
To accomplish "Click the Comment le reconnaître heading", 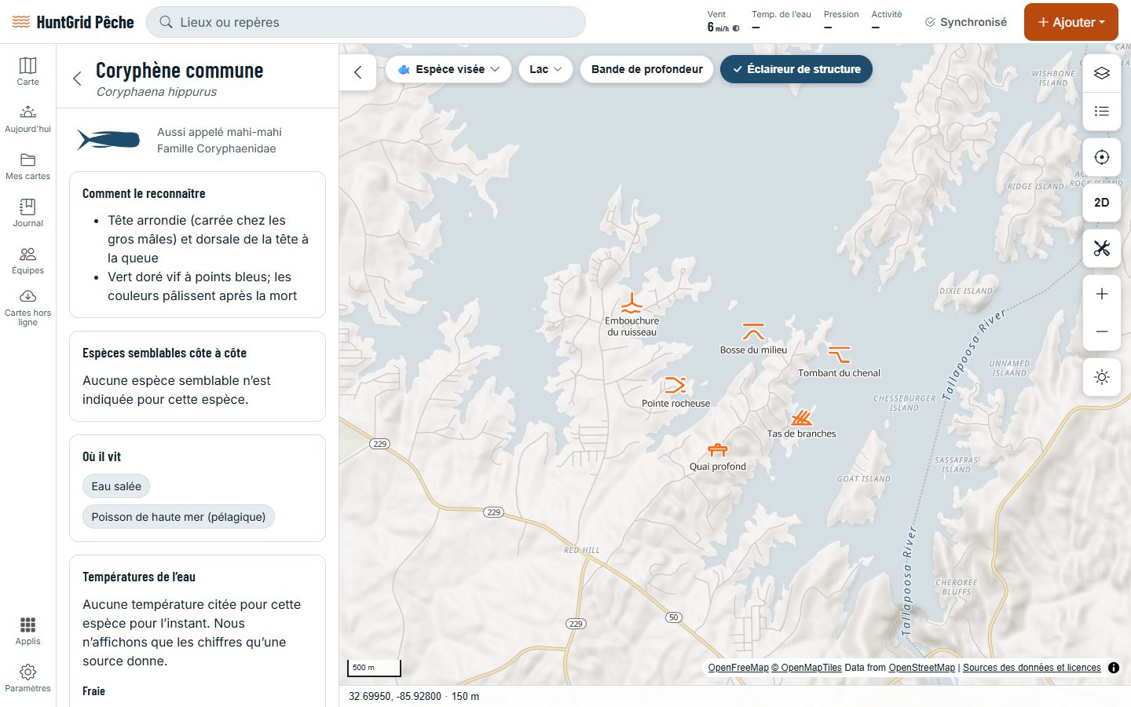I will [144, 193].
